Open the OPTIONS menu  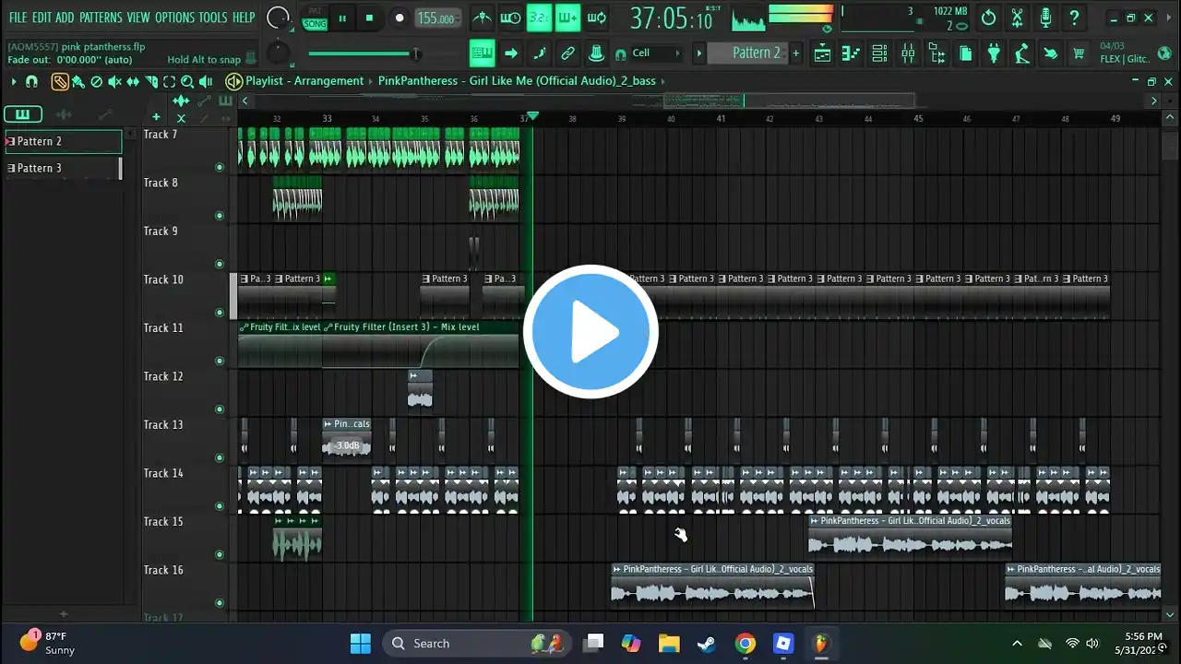tap(174, 18)
